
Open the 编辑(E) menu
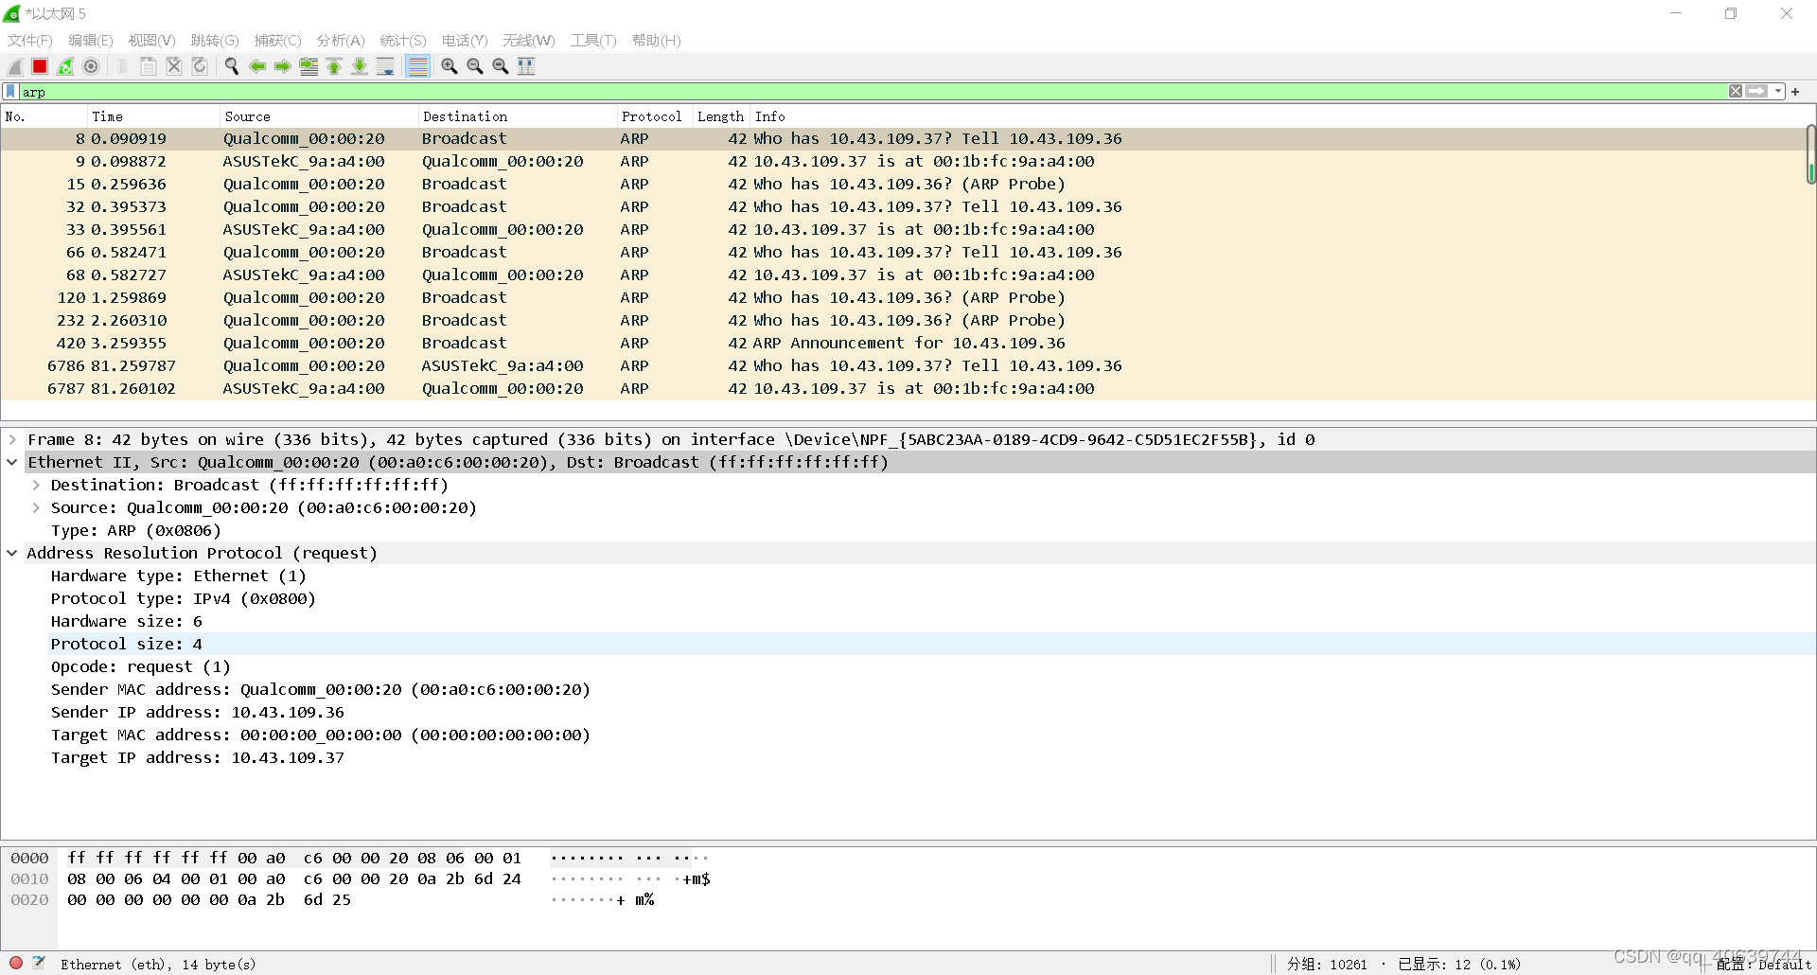(x=90, y=41)
